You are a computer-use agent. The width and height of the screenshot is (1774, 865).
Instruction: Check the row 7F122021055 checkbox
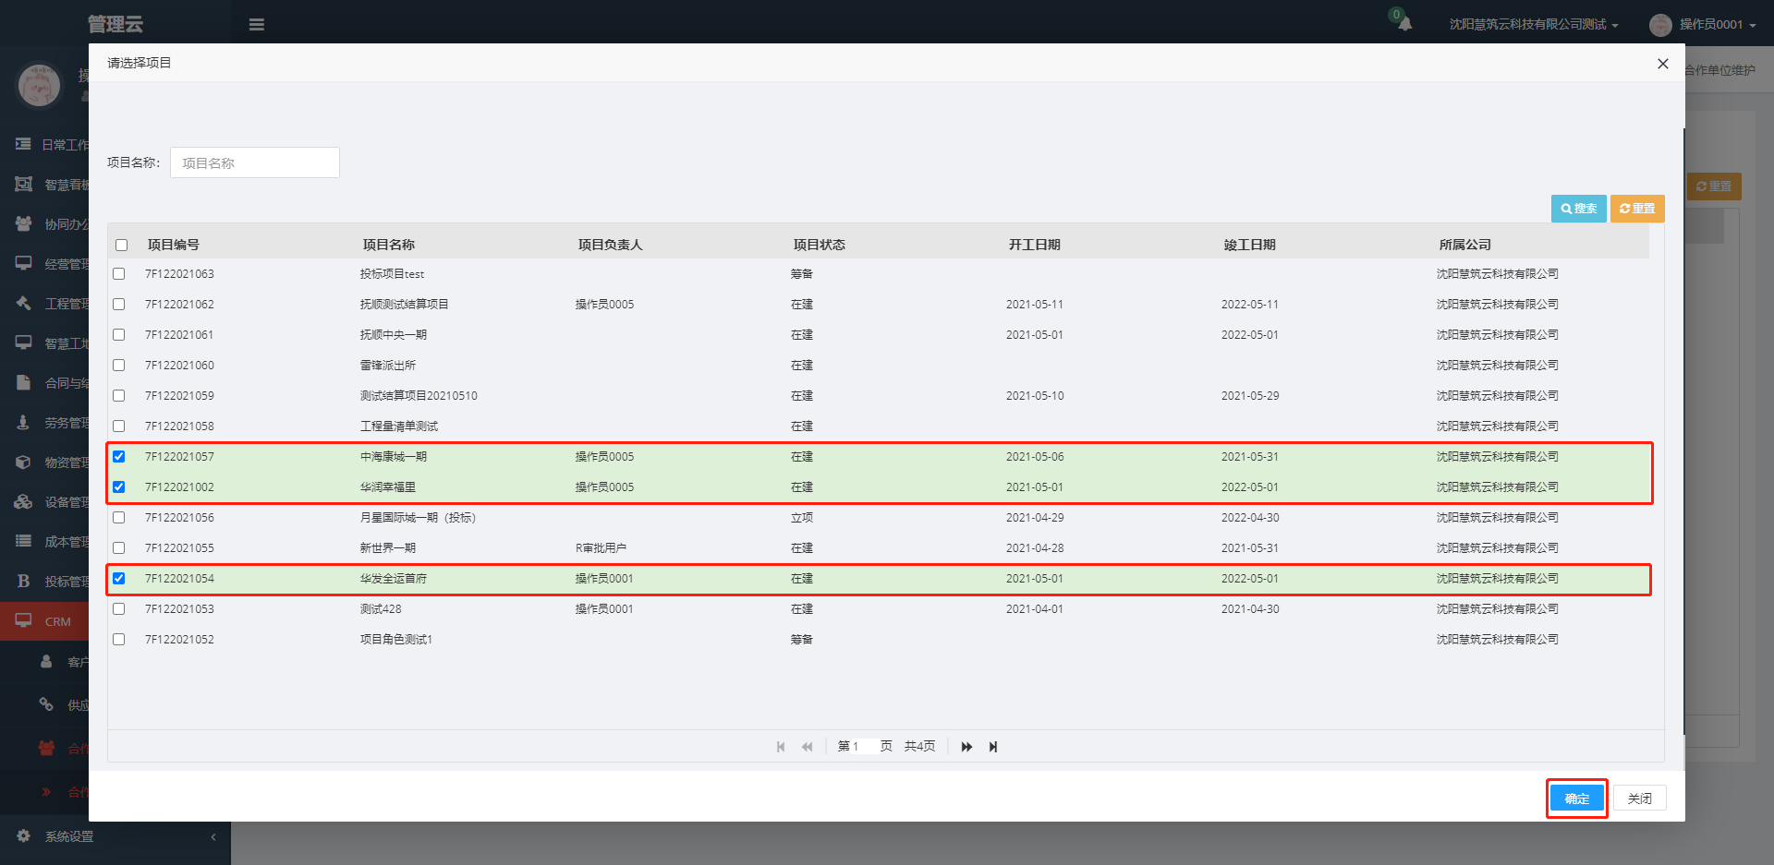[118, 548]
